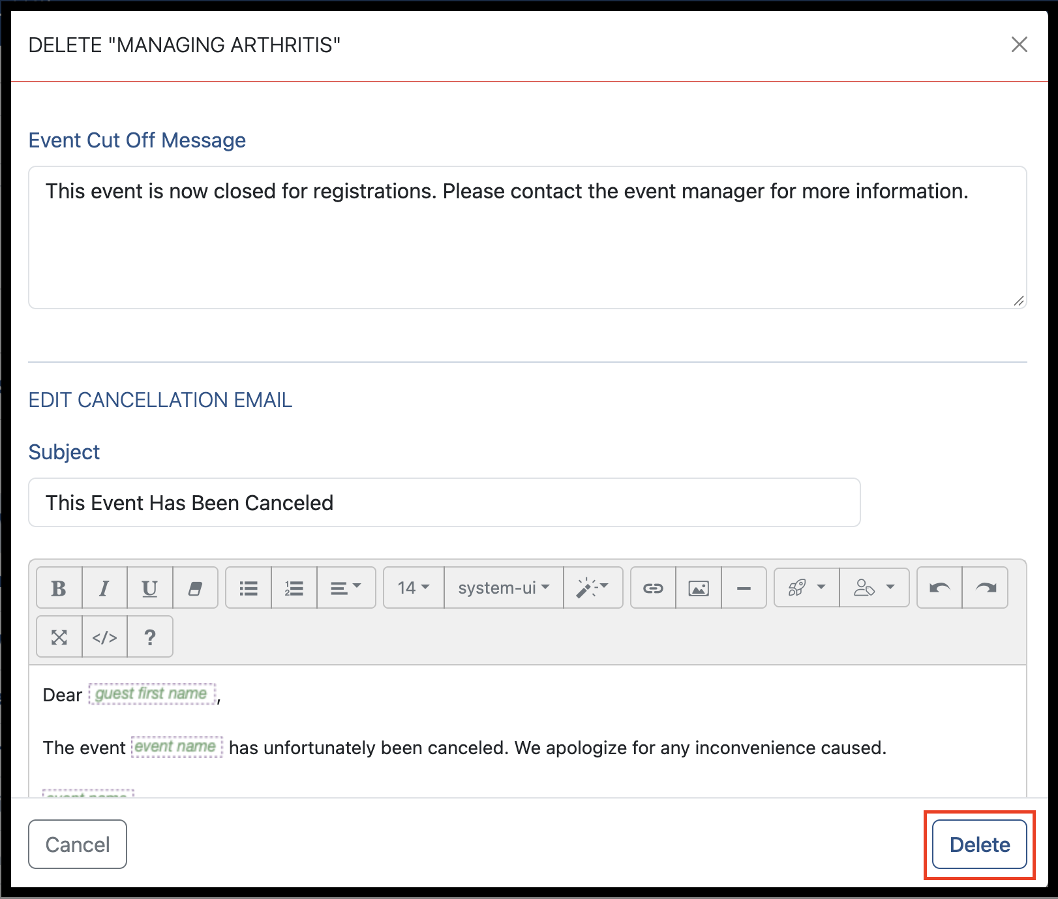The height and width of the screenshot is (899, 1058).
Task: Place cursor after 'inconvenience caused.'
Action: pos(887,748)
